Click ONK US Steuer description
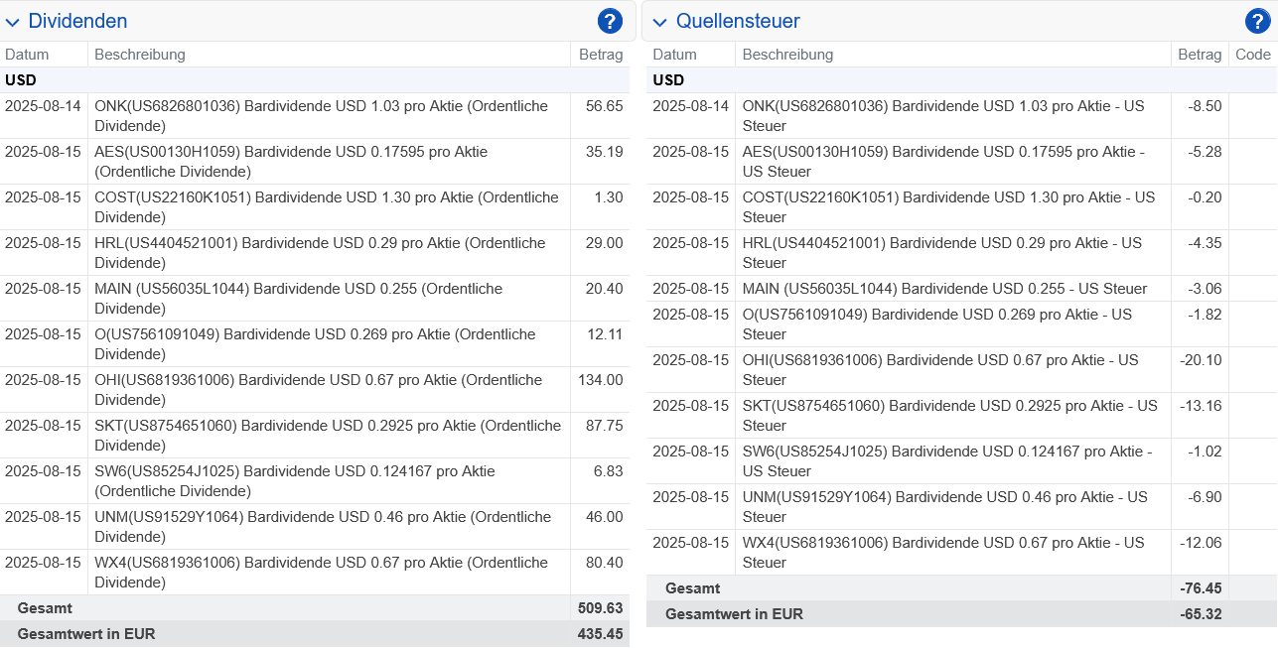The image size is (1278, 648). click(943, 116)
